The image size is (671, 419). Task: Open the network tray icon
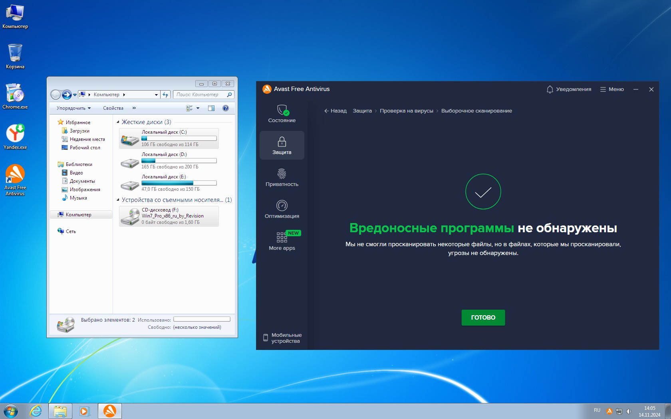point(619,411)
